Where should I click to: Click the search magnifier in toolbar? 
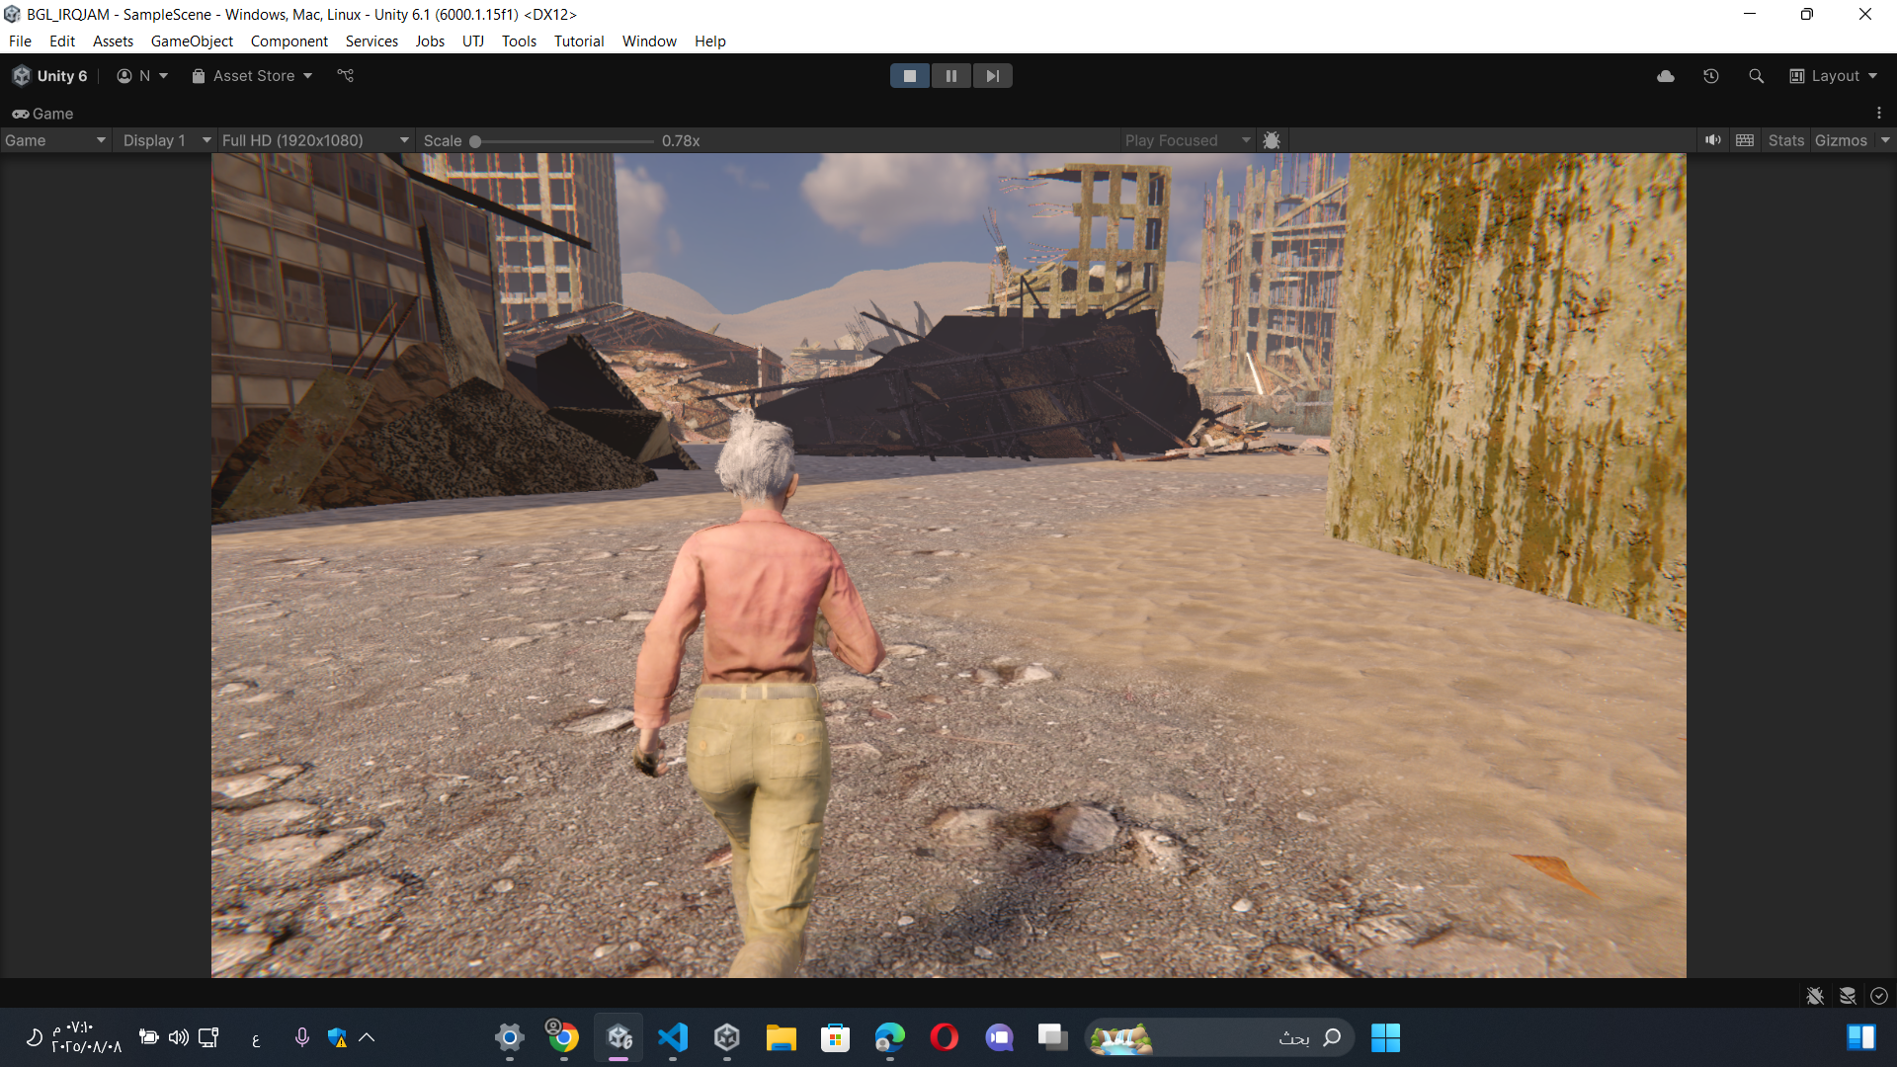click(1756, 76)
